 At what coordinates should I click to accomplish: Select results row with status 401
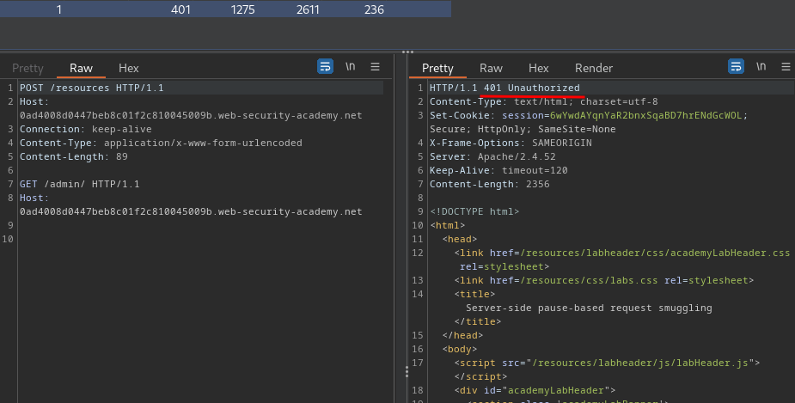point(226,9)
